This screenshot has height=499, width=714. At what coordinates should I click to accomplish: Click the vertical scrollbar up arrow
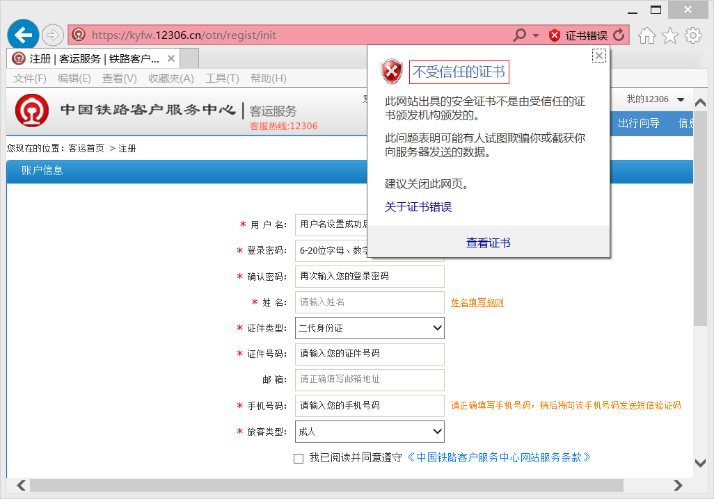[700, 103]
